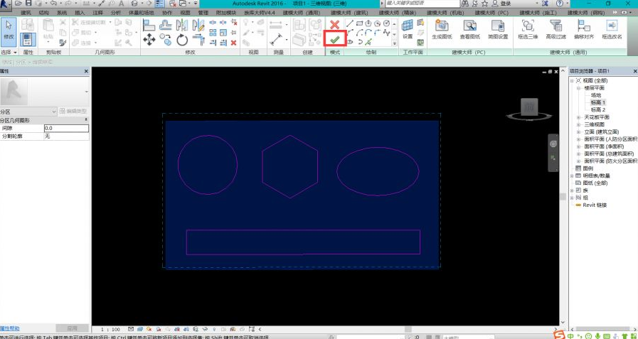This screenshot has width=638, height=339.
Task: Expand the 立面 (建筑立面) tree node
Action: coord(578,131)
